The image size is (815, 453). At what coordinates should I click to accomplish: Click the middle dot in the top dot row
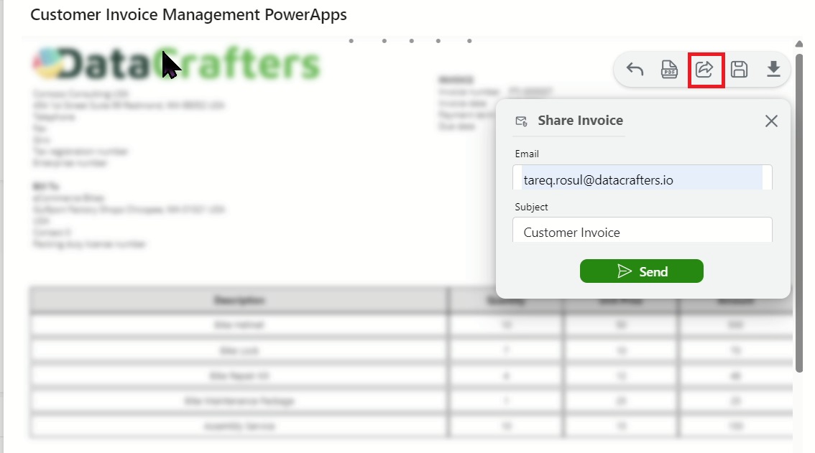pyautogui.click(x=411, y=41)
